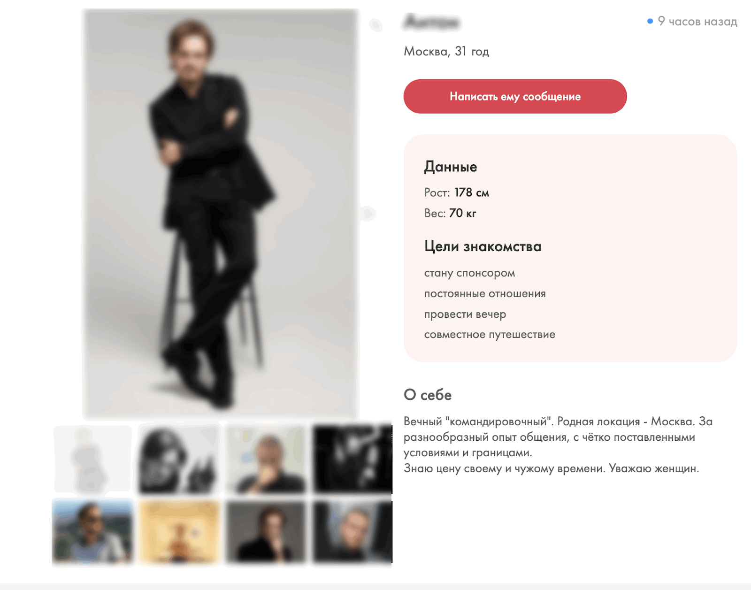Click the "Москва, 31 год" location line

pos(446,51)
